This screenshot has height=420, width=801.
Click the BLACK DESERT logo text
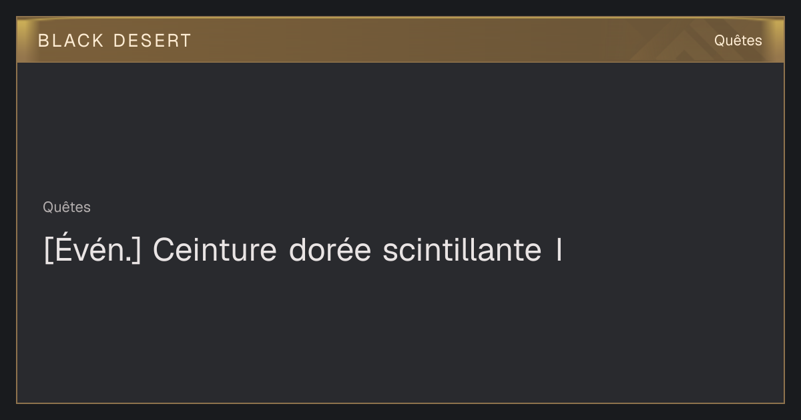114,41
